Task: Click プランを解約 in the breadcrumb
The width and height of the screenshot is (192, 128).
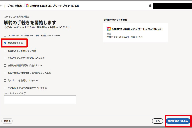Action: pyautogui.click(x=15, y=6)
